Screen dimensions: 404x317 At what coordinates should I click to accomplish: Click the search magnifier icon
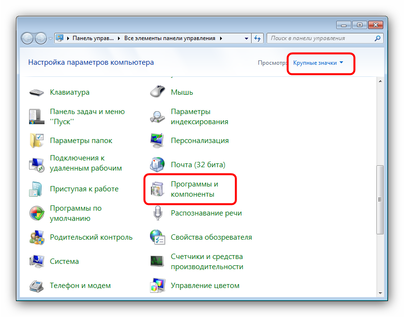[x=377, y=38]
